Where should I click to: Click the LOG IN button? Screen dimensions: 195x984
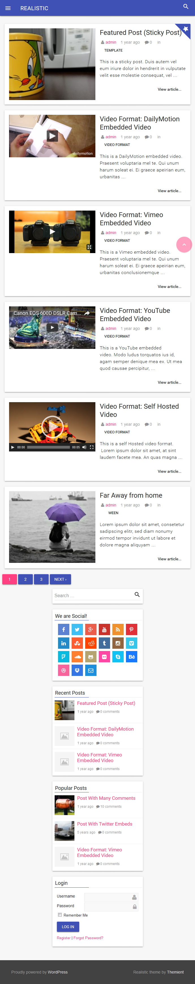coord(68,927)
